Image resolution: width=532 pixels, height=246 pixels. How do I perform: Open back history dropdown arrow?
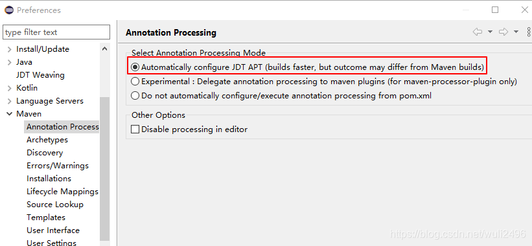pos(490,32)
